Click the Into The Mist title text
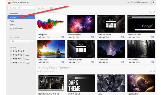The image size is (161, 95). point(133,60)
